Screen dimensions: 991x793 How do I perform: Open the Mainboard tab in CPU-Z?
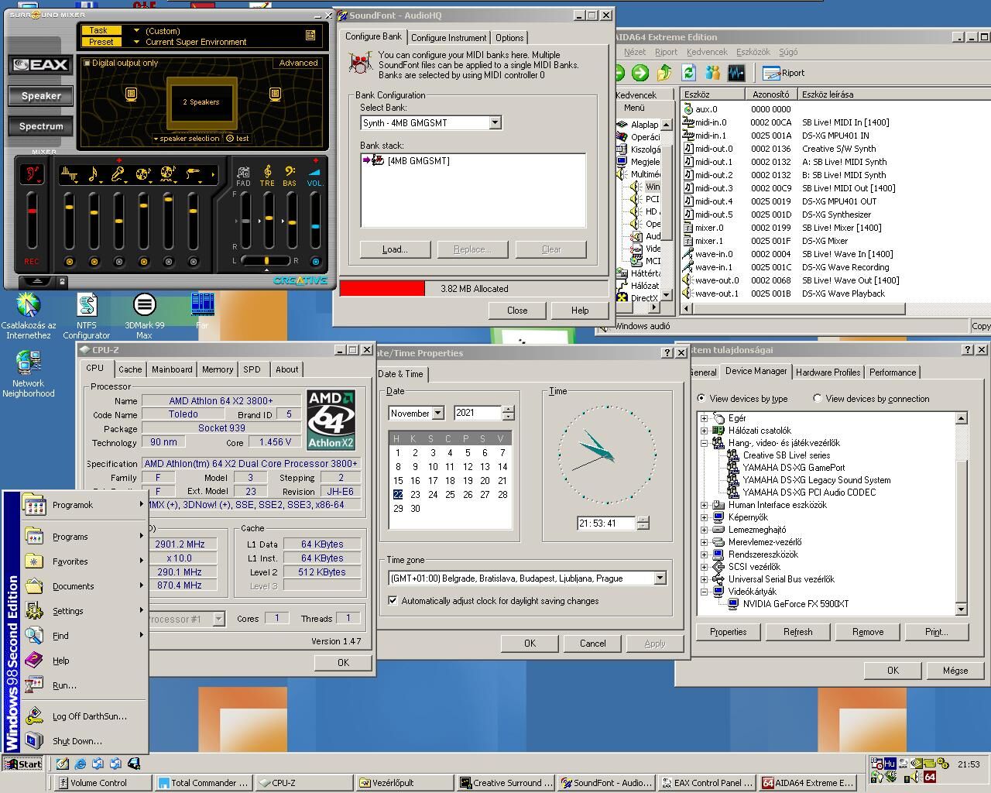[172, 369]
